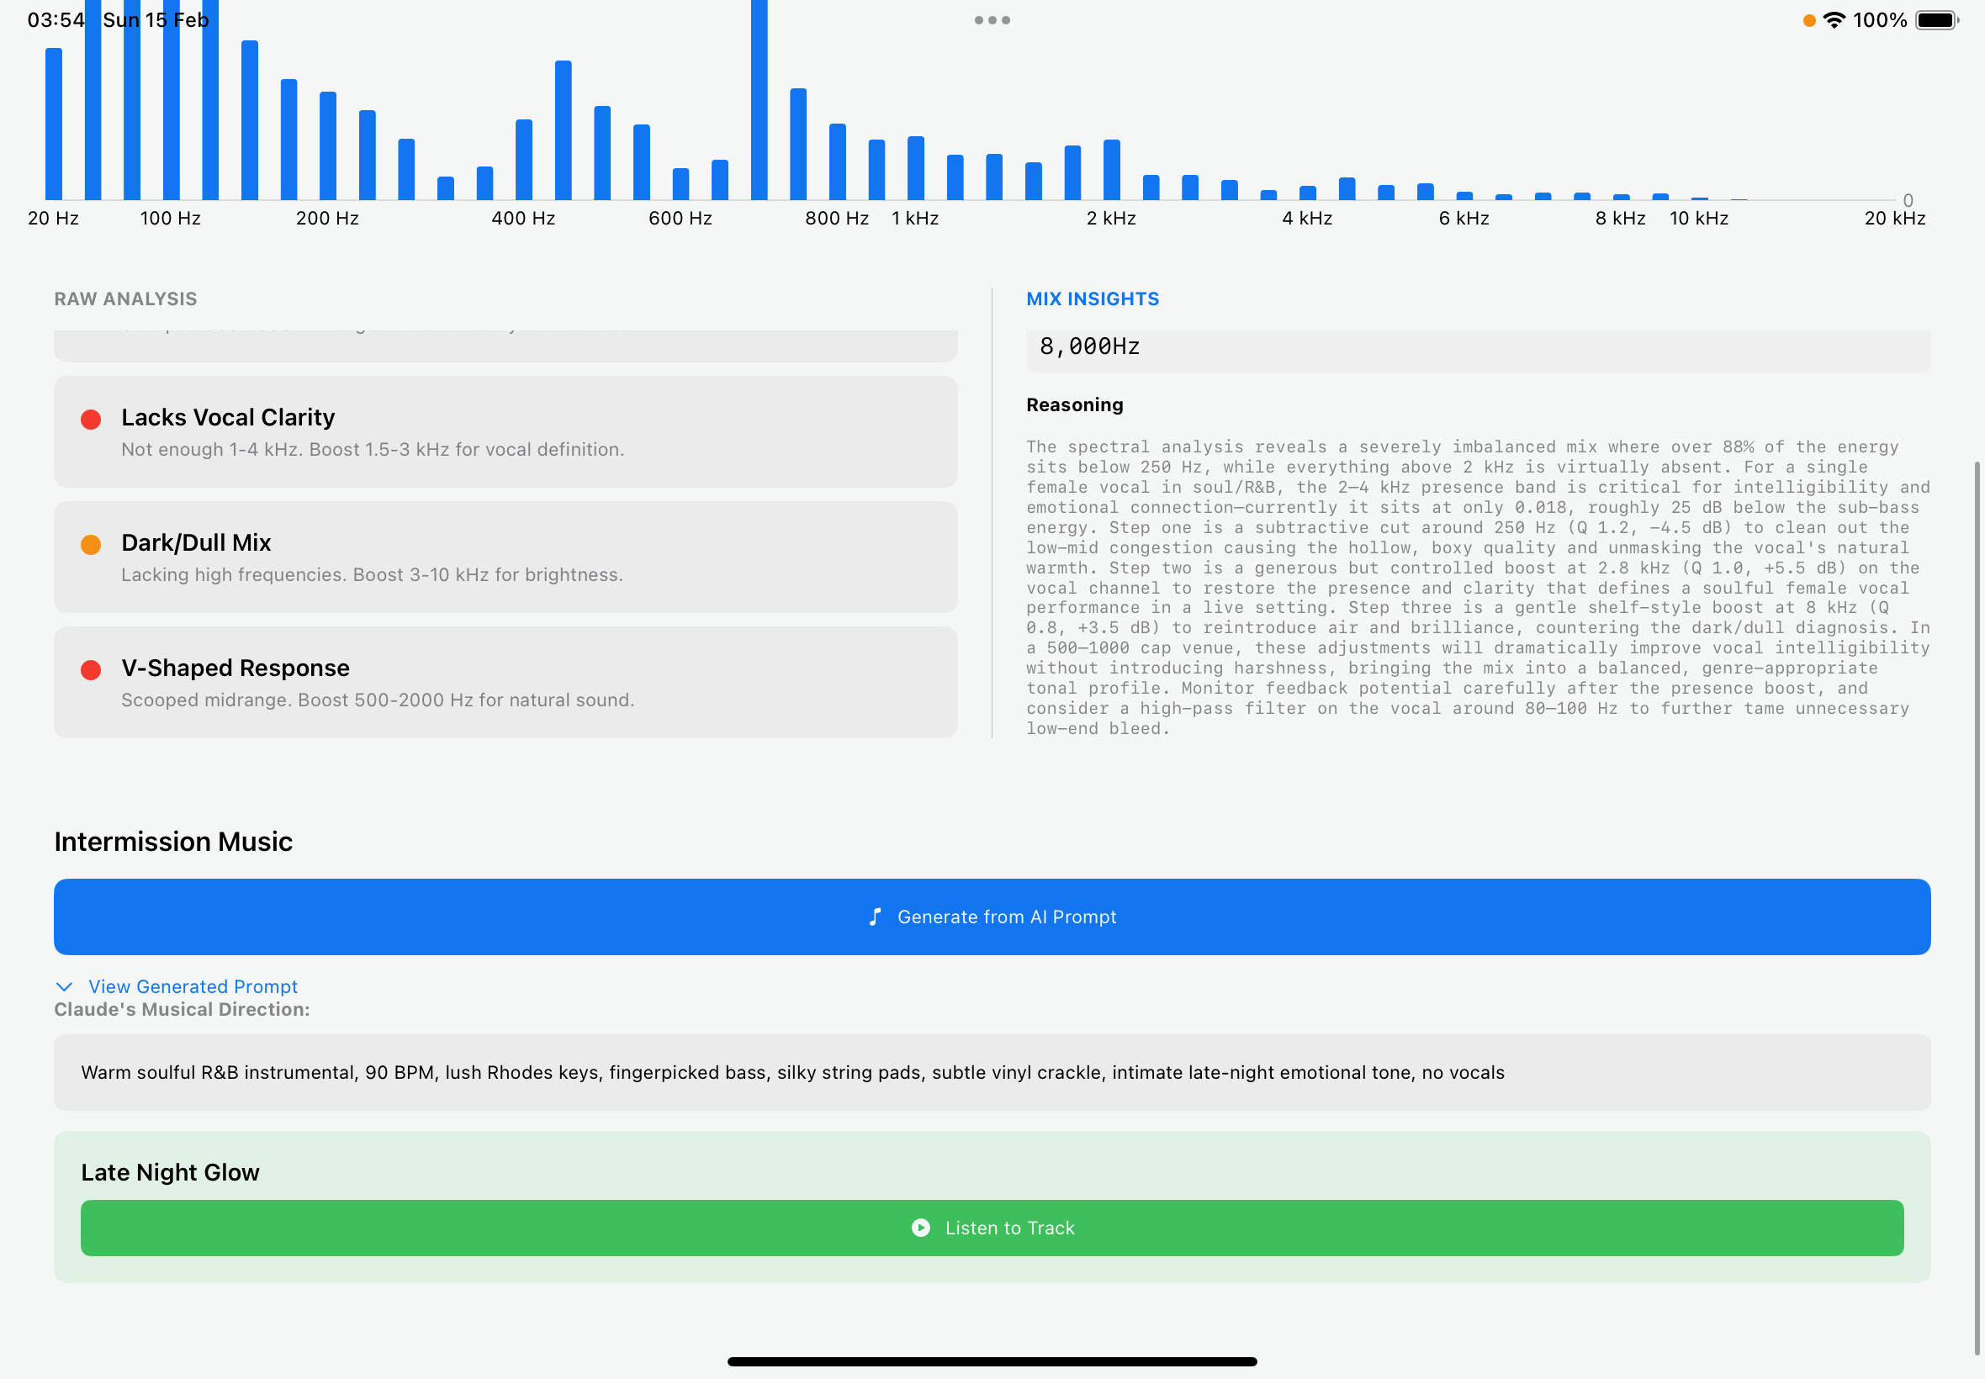Screen dimensions: 1985x1379
Task: Click the music note icon on Generate button
Action: coord(876,917)
